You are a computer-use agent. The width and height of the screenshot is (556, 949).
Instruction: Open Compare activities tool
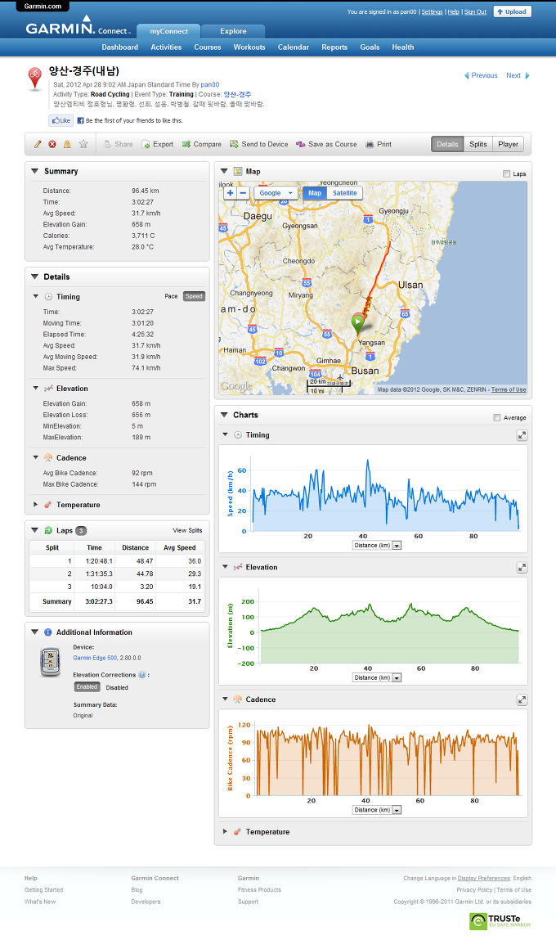202,144
